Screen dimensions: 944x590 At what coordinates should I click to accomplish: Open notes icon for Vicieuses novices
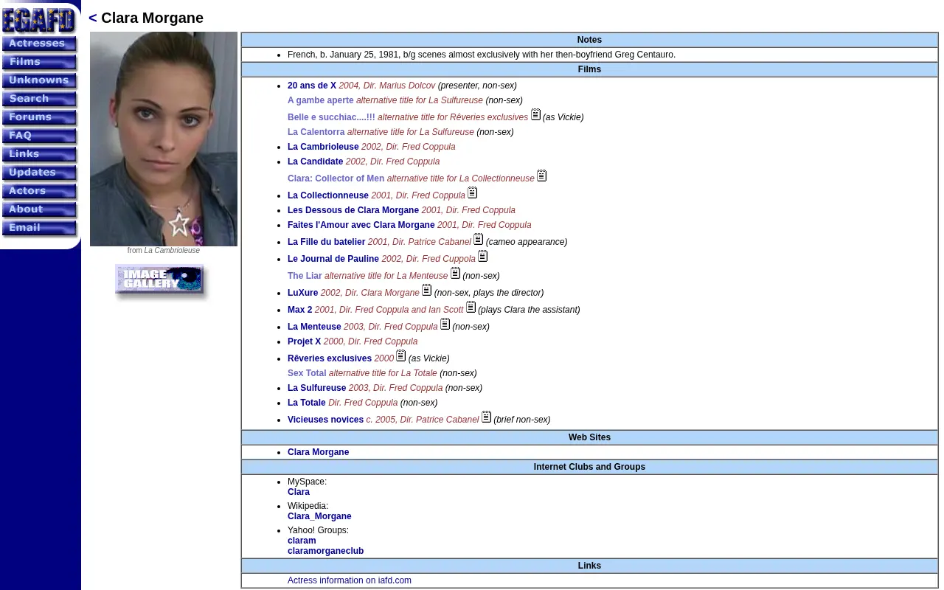coord(486,417)
